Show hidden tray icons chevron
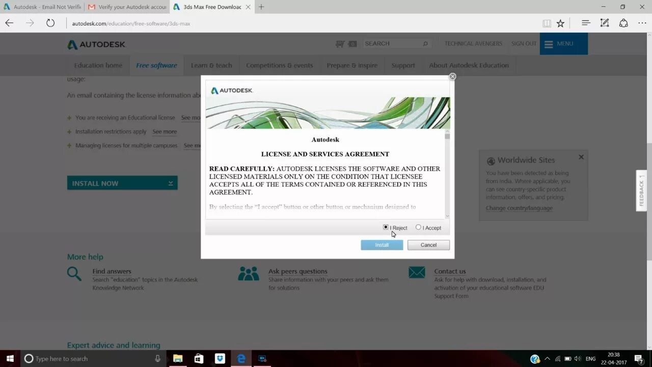This screenshot has height=367, width=652. pyautogui.click(x=548, y=358)
